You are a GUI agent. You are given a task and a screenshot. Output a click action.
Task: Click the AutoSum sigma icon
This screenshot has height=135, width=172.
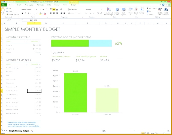(x=148, y=8)
